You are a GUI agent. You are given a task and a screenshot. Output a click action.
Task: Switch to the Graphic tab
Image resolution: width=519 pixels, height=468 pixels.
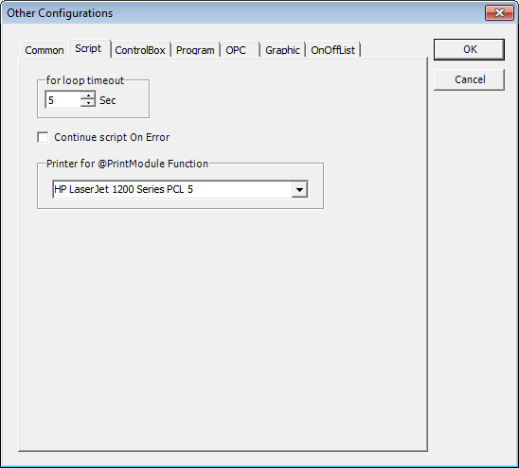282,50
